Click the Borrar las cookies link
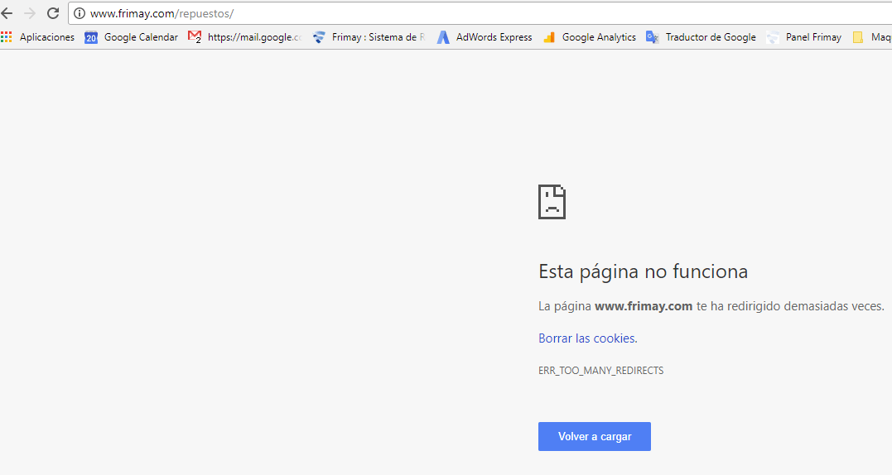The width and height of the screenshot is (892, 475). [588, 338]
